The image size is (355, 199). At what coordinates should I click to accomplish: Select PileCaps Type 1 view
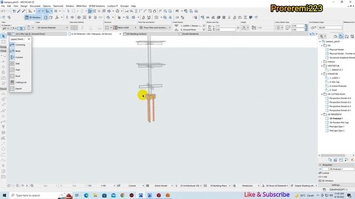tap(337, 127)
